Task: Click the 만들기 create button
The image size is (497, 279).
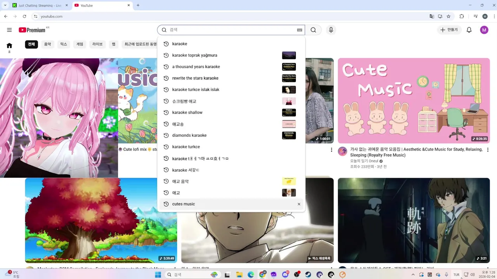Action: point(449,30)
